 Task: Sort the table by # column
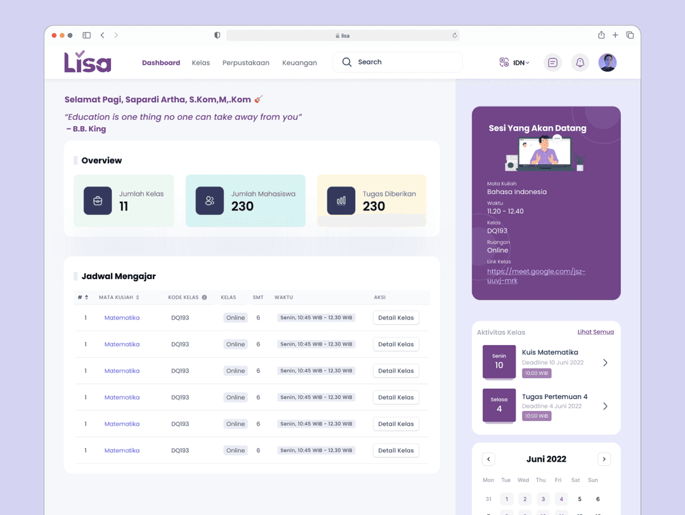pos(86,297)
